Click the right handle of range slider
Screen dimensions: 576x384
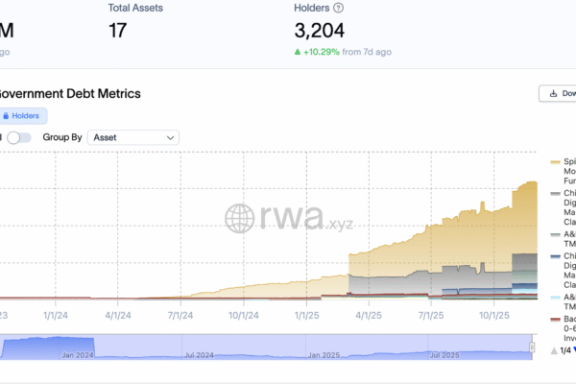click(531, 346)
